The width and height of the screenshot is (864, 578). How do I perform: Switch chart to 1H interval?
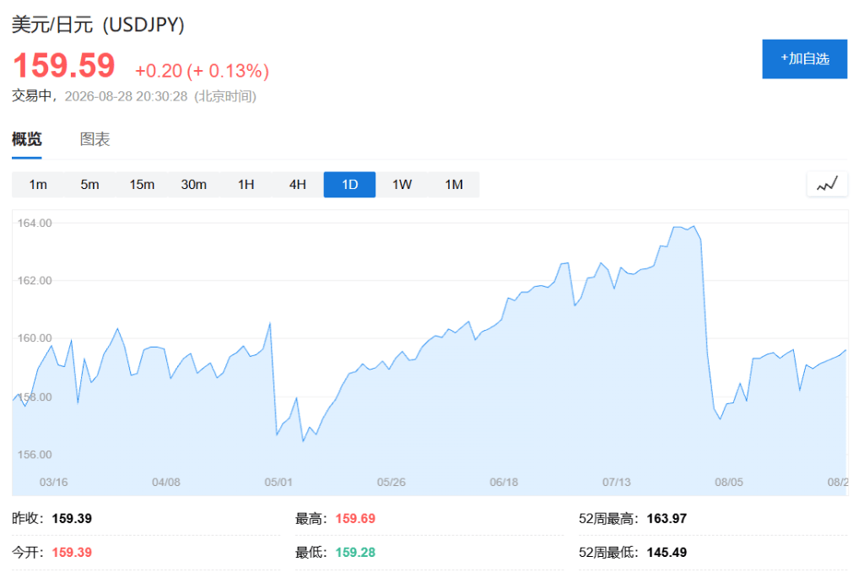coord(246,185)
